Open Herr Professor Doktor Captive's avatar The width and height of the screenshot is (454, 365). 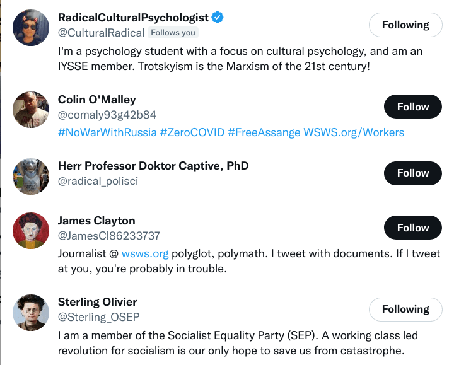pyautogui.click(x=31, y=176)
